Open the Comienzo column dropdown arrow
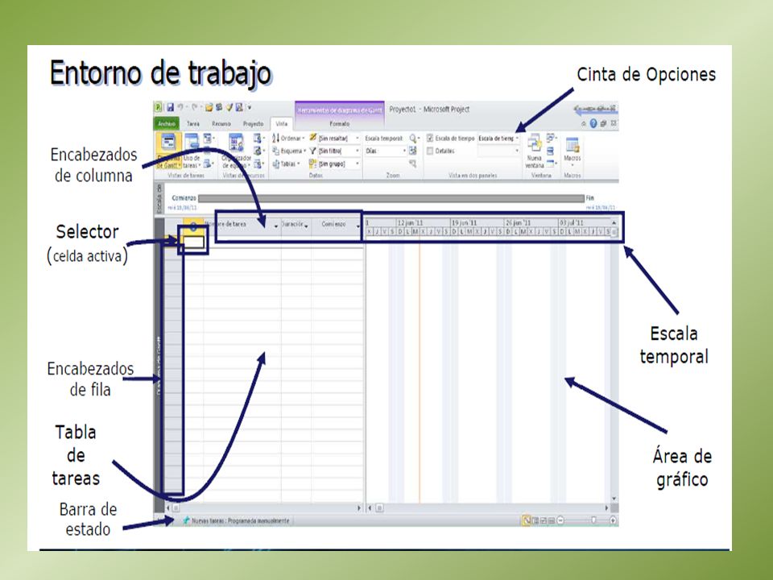Viewport: 773px width, 580px height. click(x=358, y=226)
